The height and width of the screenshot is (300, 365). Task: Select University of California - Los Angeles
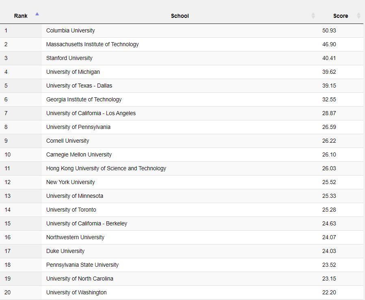point(91,113)
